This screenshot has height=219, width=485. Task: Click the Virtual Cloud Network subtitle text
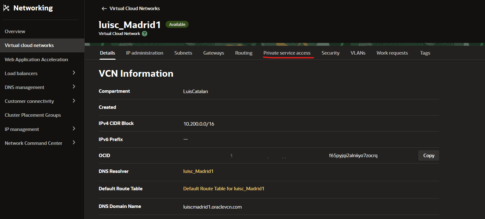pyautogui.click(x=119, y=33)
